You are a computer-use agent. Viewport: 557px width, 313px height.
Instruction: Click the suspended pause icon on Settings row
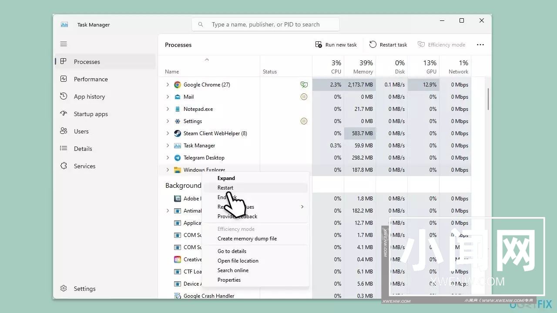click(x=304, y=121)
